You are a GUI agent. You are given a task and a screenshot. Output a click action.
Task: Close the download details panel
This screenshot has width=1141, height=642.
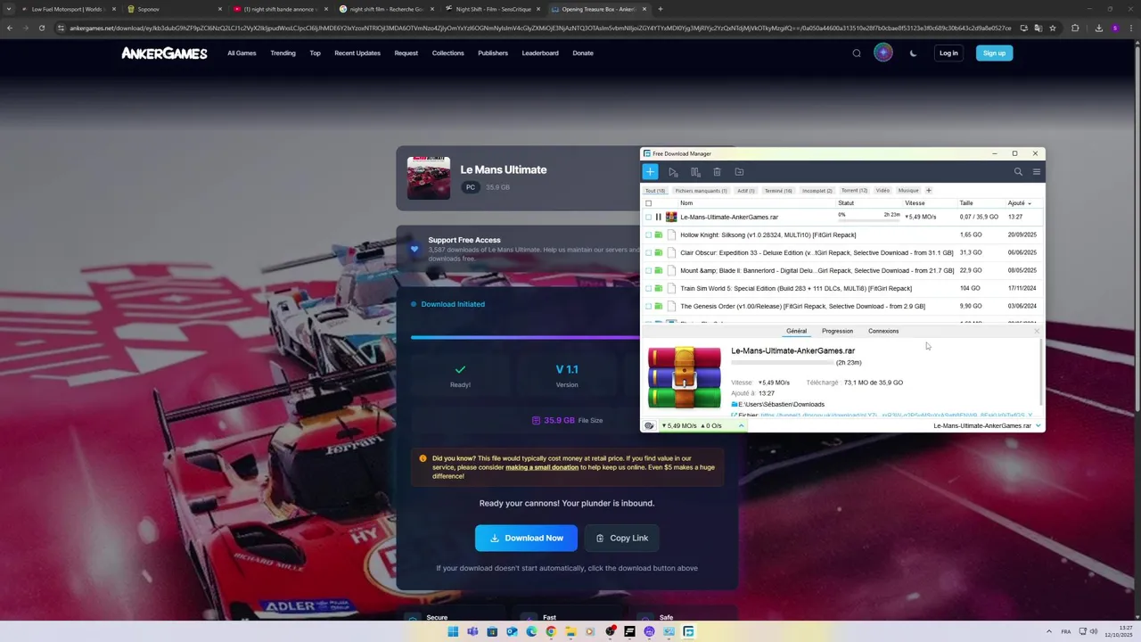click(x=1037, y=332)
